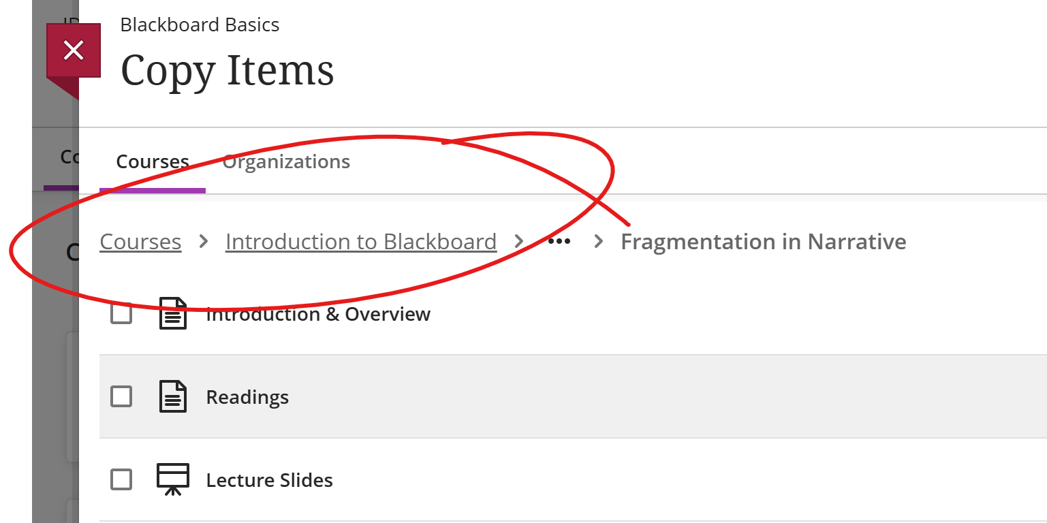Switch to the Organizations tab

pyautogui.click(x=286, y=162)
